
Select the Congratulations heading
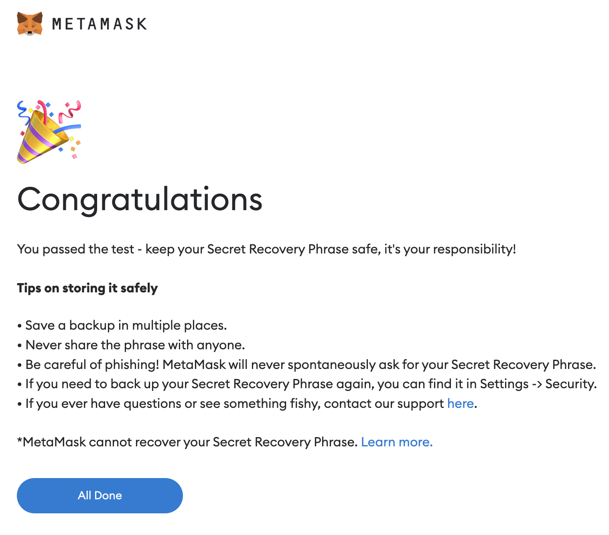coord(140,199)
